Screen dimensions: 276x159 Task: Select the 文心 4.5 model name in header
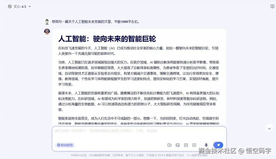(x=20, y=7)
